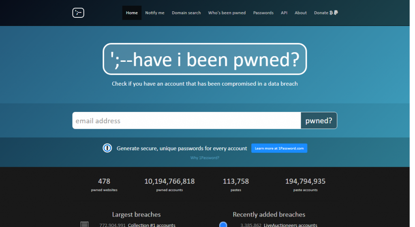Go to Notify me page
Screen dimensions: 415x227
[154, 13]
